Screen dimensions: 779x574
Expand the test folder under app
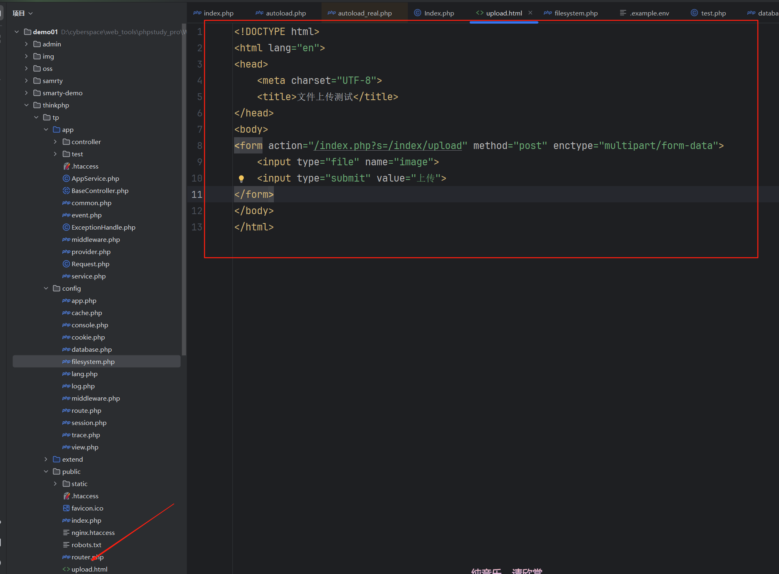coord(56,154)
